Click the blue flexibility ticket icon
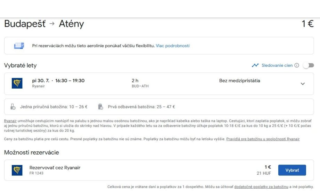Image resolution: width=320 pixels, height=191 pixels. 19,46
